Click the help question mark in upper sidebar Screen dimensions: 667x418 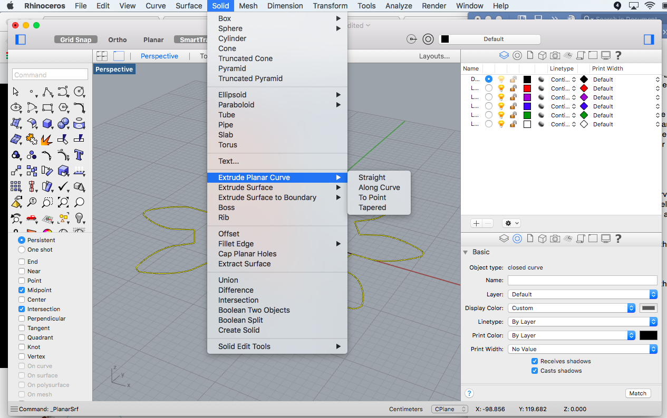(618, 55)
